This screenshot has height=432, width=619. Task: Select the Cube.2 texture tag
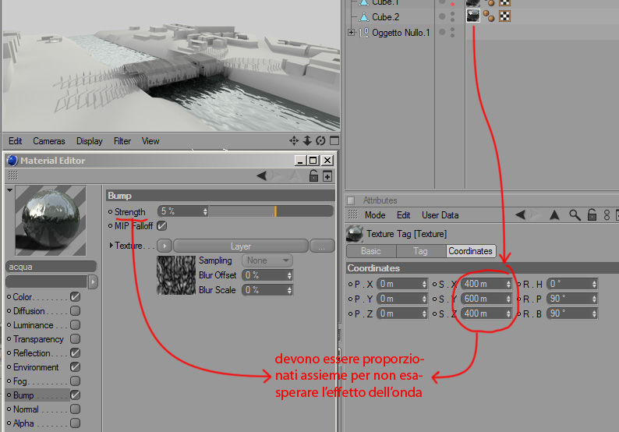473,16
